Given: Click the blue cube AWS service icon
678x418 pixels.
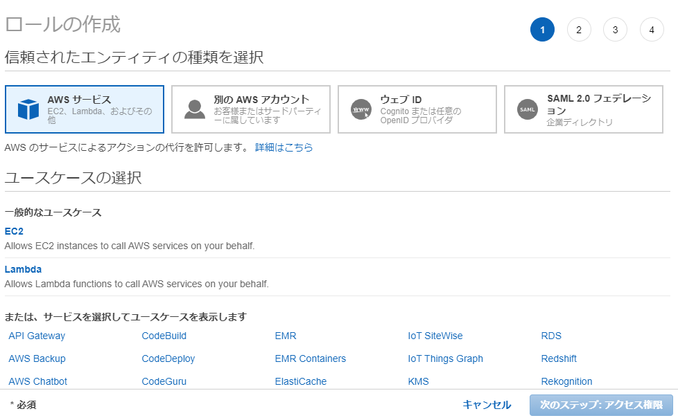Looking at the screenshot, I should pyautogui.click(x=28, y=109).
